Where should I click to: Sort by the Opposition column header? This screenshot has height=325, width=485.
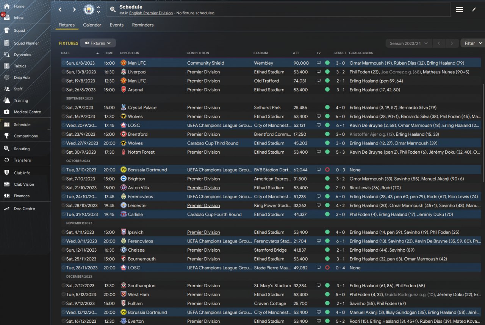click(x=130, y=53)
